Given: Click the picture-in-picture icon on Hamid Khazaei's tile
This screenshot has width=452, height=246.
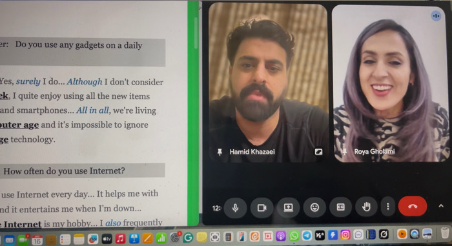Looking at the screenshot, I should pos(318,152).
